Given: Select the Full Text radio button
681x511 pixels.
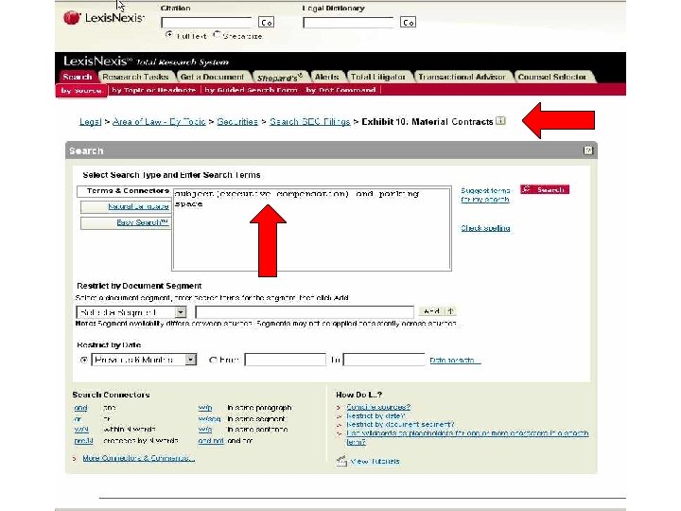Looking at the screenshot, I should [x=169, y=35].
